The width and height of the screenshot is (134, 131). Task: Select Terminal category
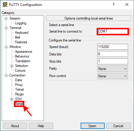pos(15,28)
